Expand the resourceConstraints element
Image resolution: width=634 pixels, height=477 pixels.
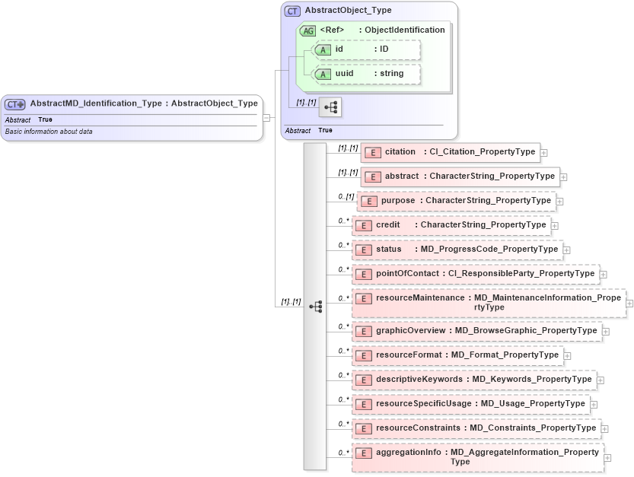click(x=606, y=428)
